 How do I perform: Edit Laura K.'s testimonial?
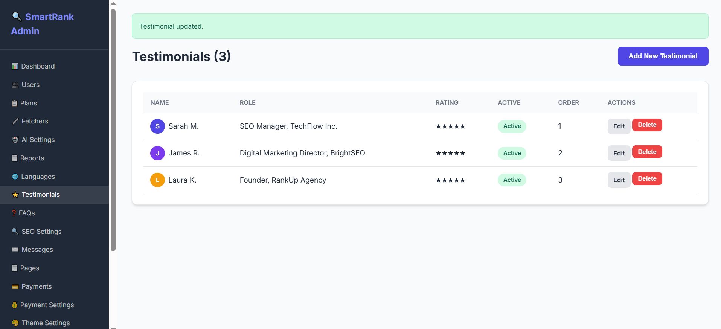click(619, 180)
